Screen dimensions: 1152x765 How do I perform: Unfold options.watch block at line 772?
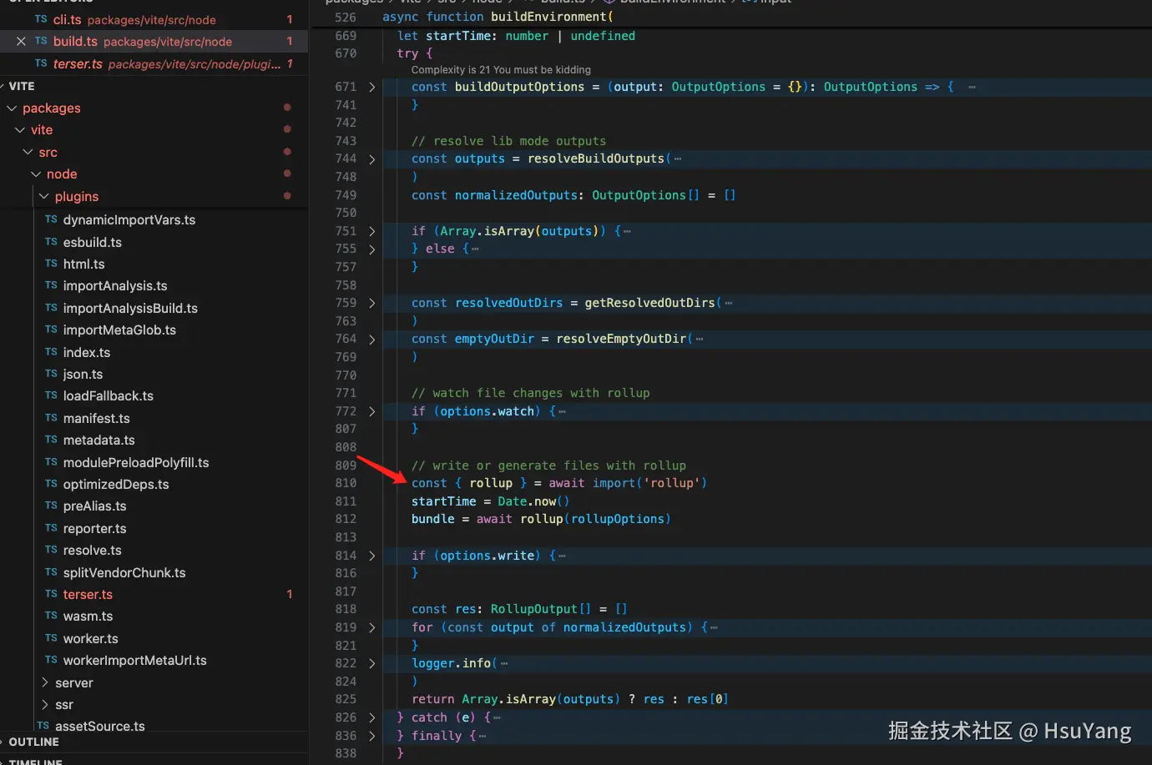(x=371, y=411)
